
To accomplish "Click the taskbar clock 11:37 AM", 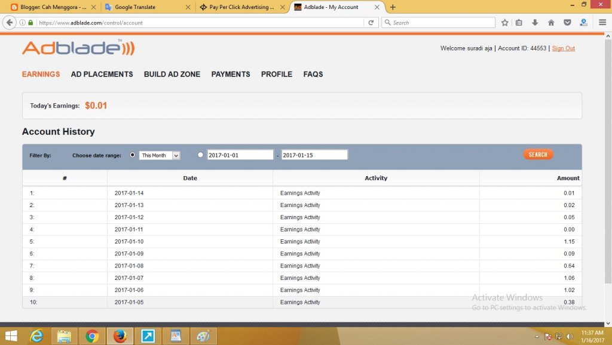I will tap(592, 332).
